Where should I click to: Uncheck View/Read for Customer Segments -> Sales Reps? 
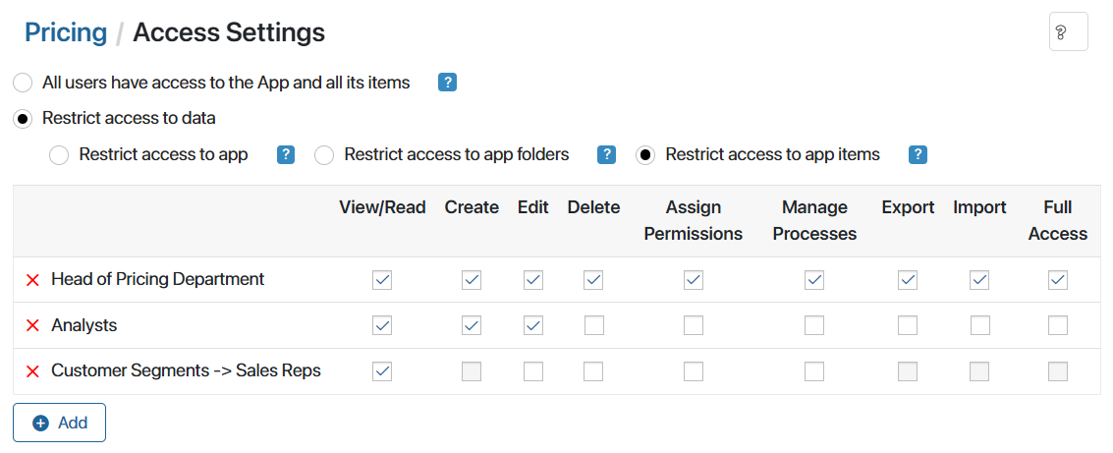pos(382,371)
